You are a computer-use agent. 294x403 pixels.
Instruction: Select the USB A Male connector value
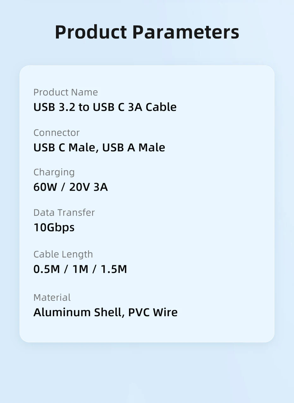tap(133, 147)
